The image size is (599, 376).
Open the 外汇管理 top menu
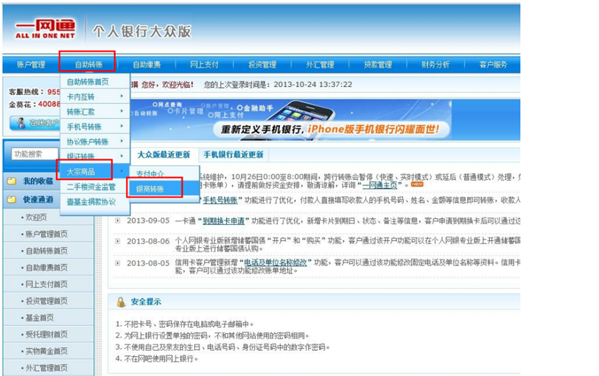coord(320,65)
